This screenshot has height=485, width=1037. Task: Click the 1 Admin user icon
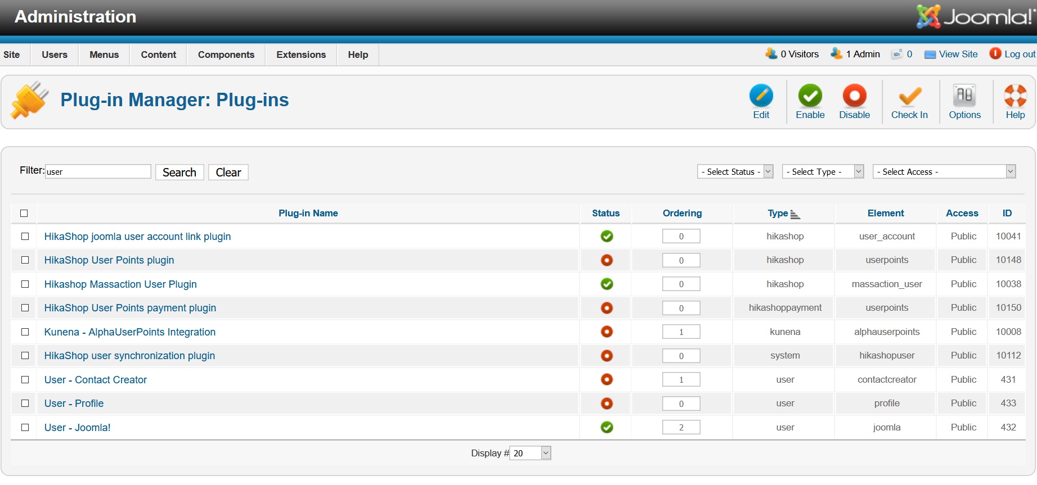click(x=836, y=53)
